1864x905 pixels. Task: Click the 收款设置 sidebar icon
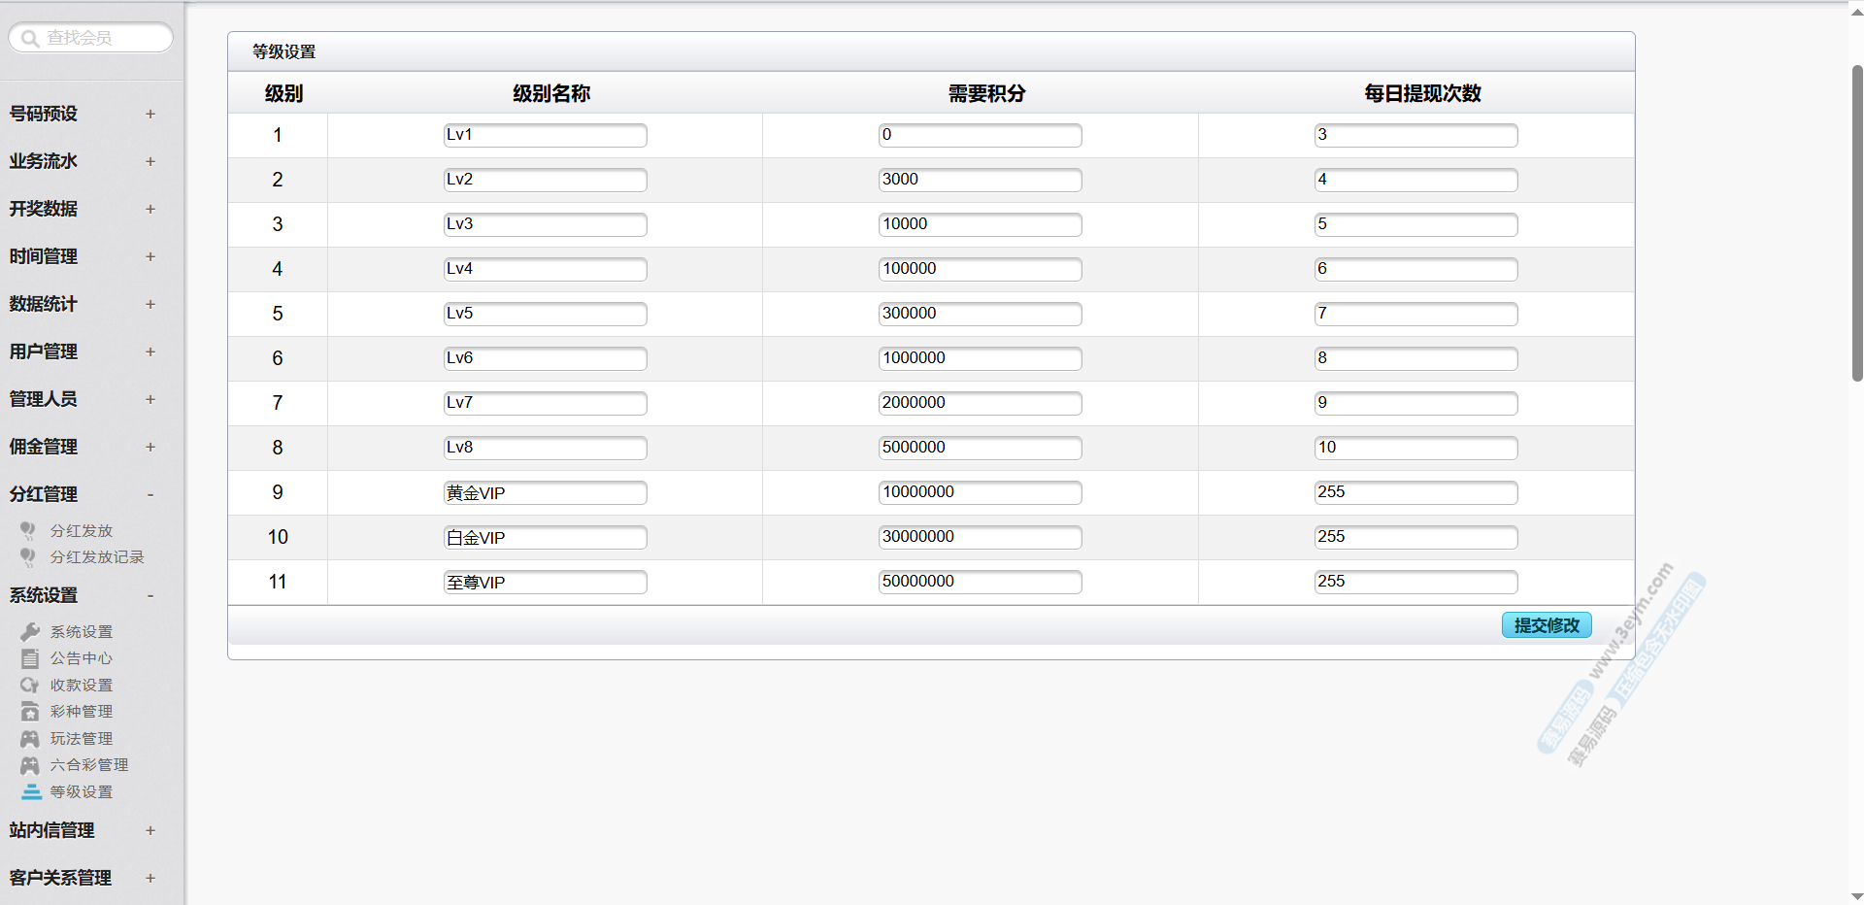point(30,686)
